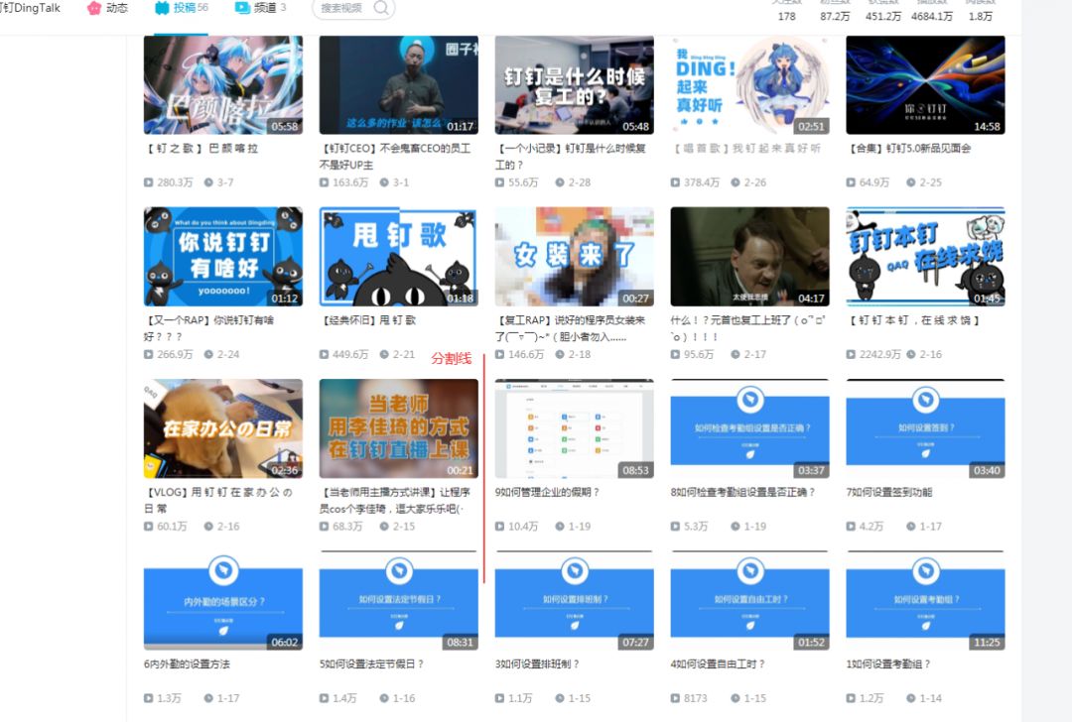
Task: Click title 【复工RAP】说好的程序员女装来了
Action: pyautogui.click(x=570, y=328)
